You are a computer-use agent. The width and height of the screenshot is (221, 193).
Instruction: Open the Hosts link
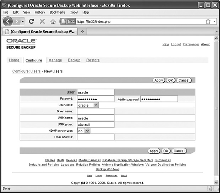(60, 160)
